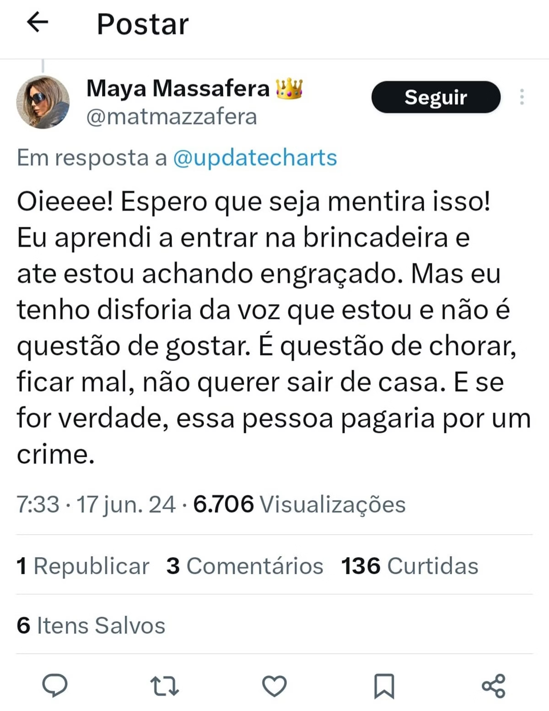This screenshot has height=711, width=549.
Task: Open the three-dot more options menu
Action: pos(522,97)
